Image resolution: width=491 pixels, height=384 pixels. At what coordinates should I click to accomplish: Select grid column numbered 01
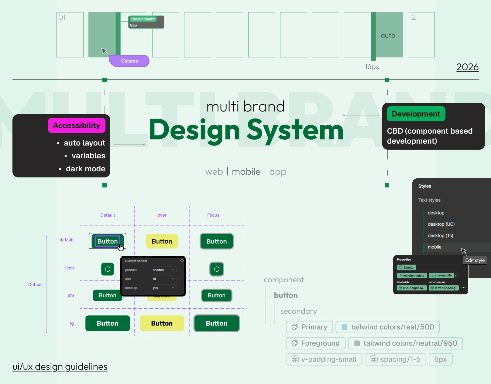pyautogui.click(x=70, y=35)
